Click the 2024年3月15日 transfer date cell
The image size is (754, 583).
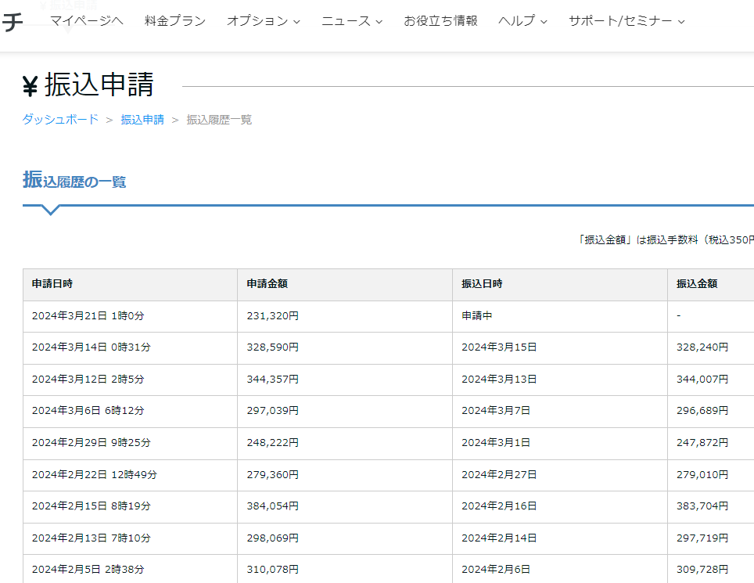coord(560,347)
